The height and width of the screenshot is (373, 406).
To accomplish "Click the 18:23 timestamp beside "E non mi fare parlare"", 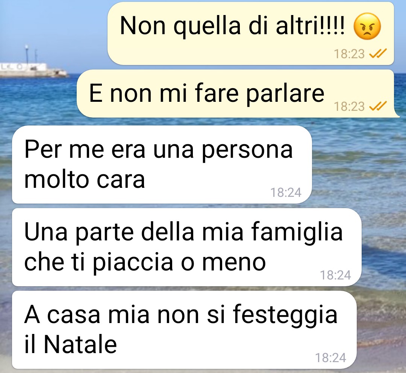I will coord(349,106).
